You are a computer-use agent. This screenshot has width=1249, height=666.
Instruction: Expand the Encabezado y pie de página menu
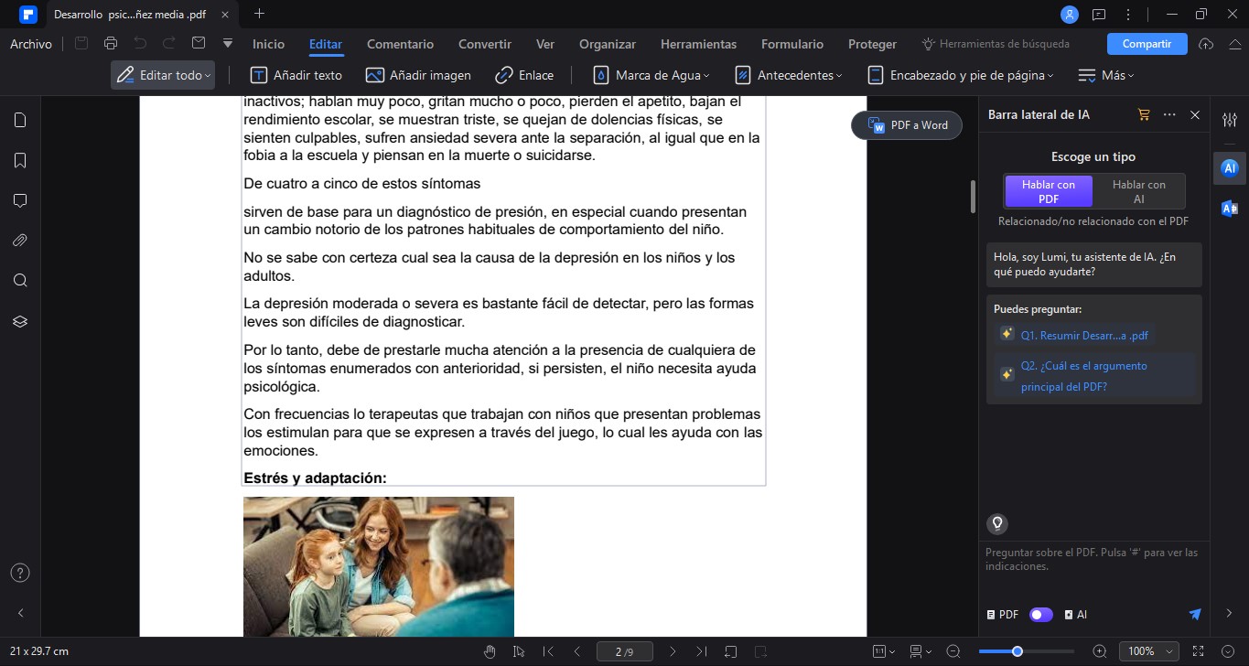point(959,75)
